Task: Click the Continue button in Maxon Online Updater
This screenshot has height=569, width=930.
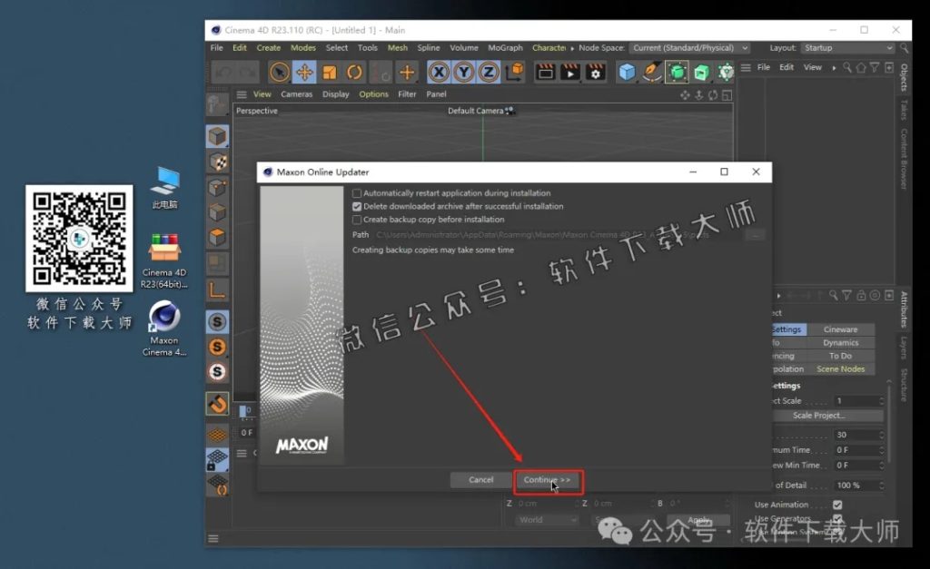Action: tap(548, 480)
